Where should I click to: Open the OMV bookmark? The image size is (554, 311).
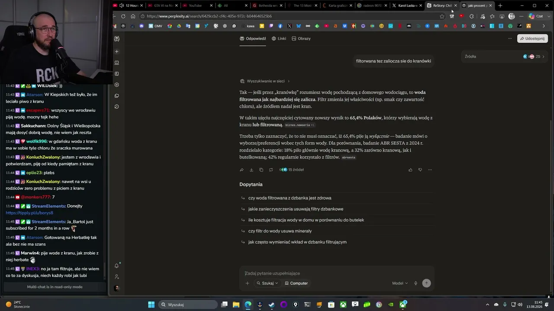(155, 26)
